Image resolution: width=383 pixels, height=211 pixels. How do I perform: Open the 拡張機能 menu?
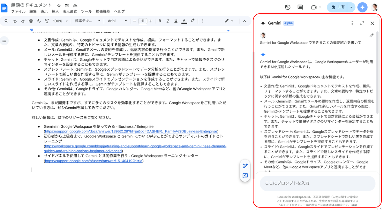pyautogui.click(x=103, y=11)
